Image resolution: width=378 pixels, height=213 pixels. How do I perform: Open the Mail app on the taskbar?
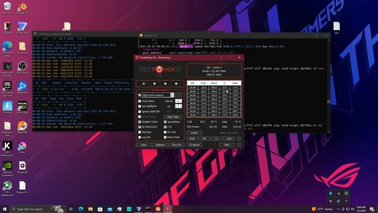pyautogui.click(x=110, y=209)
